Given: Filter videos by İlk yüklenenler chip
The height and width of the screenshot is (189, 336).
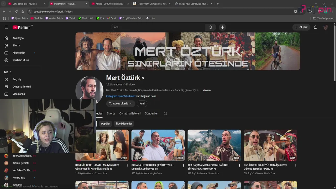Looking at the screenshot, I should pyautogui.click(x=124, y=124).
